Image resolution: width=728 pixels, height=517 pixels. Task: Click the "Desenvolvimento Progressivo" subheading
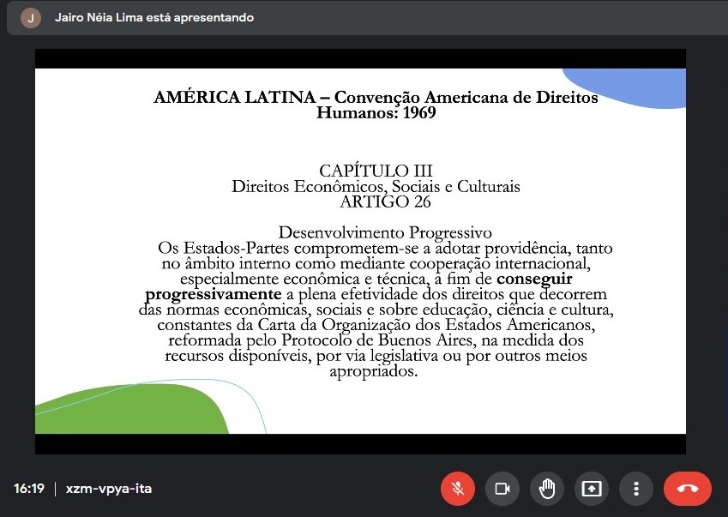click(x=385, y=232)
